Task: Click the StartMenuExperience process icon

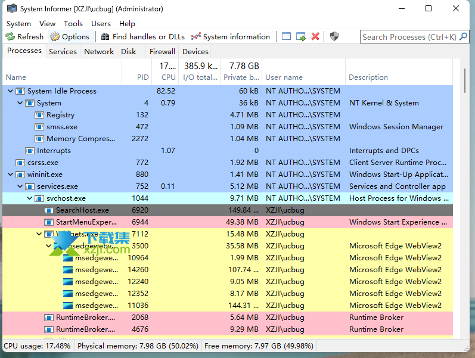Action: click(49, 222)
